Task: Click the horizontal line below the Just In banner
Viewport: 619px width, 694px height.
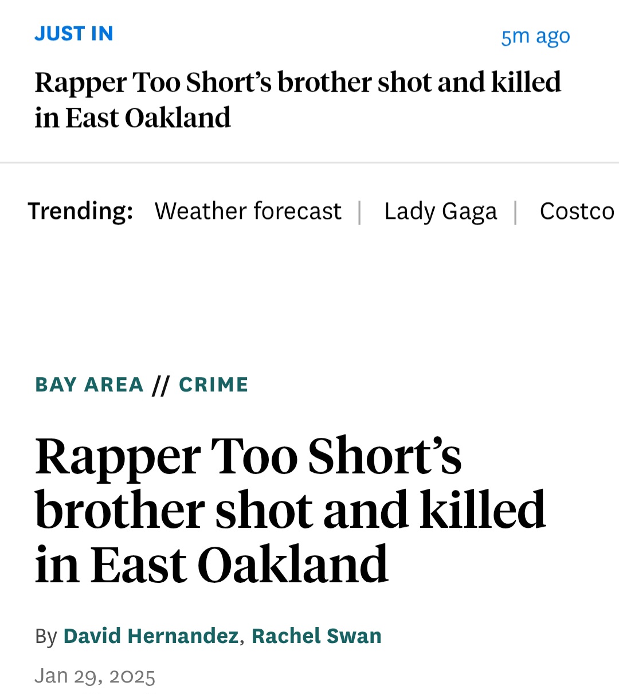Action: 309,163
